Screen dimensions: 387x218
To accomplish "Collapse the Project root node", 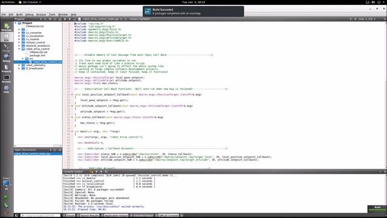I will coord(16,23).
